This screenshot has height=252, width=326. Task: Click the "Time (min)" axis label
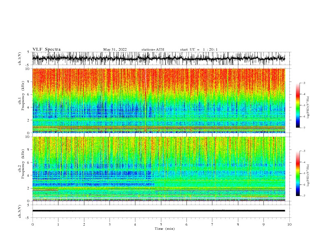tap(165, 229)
